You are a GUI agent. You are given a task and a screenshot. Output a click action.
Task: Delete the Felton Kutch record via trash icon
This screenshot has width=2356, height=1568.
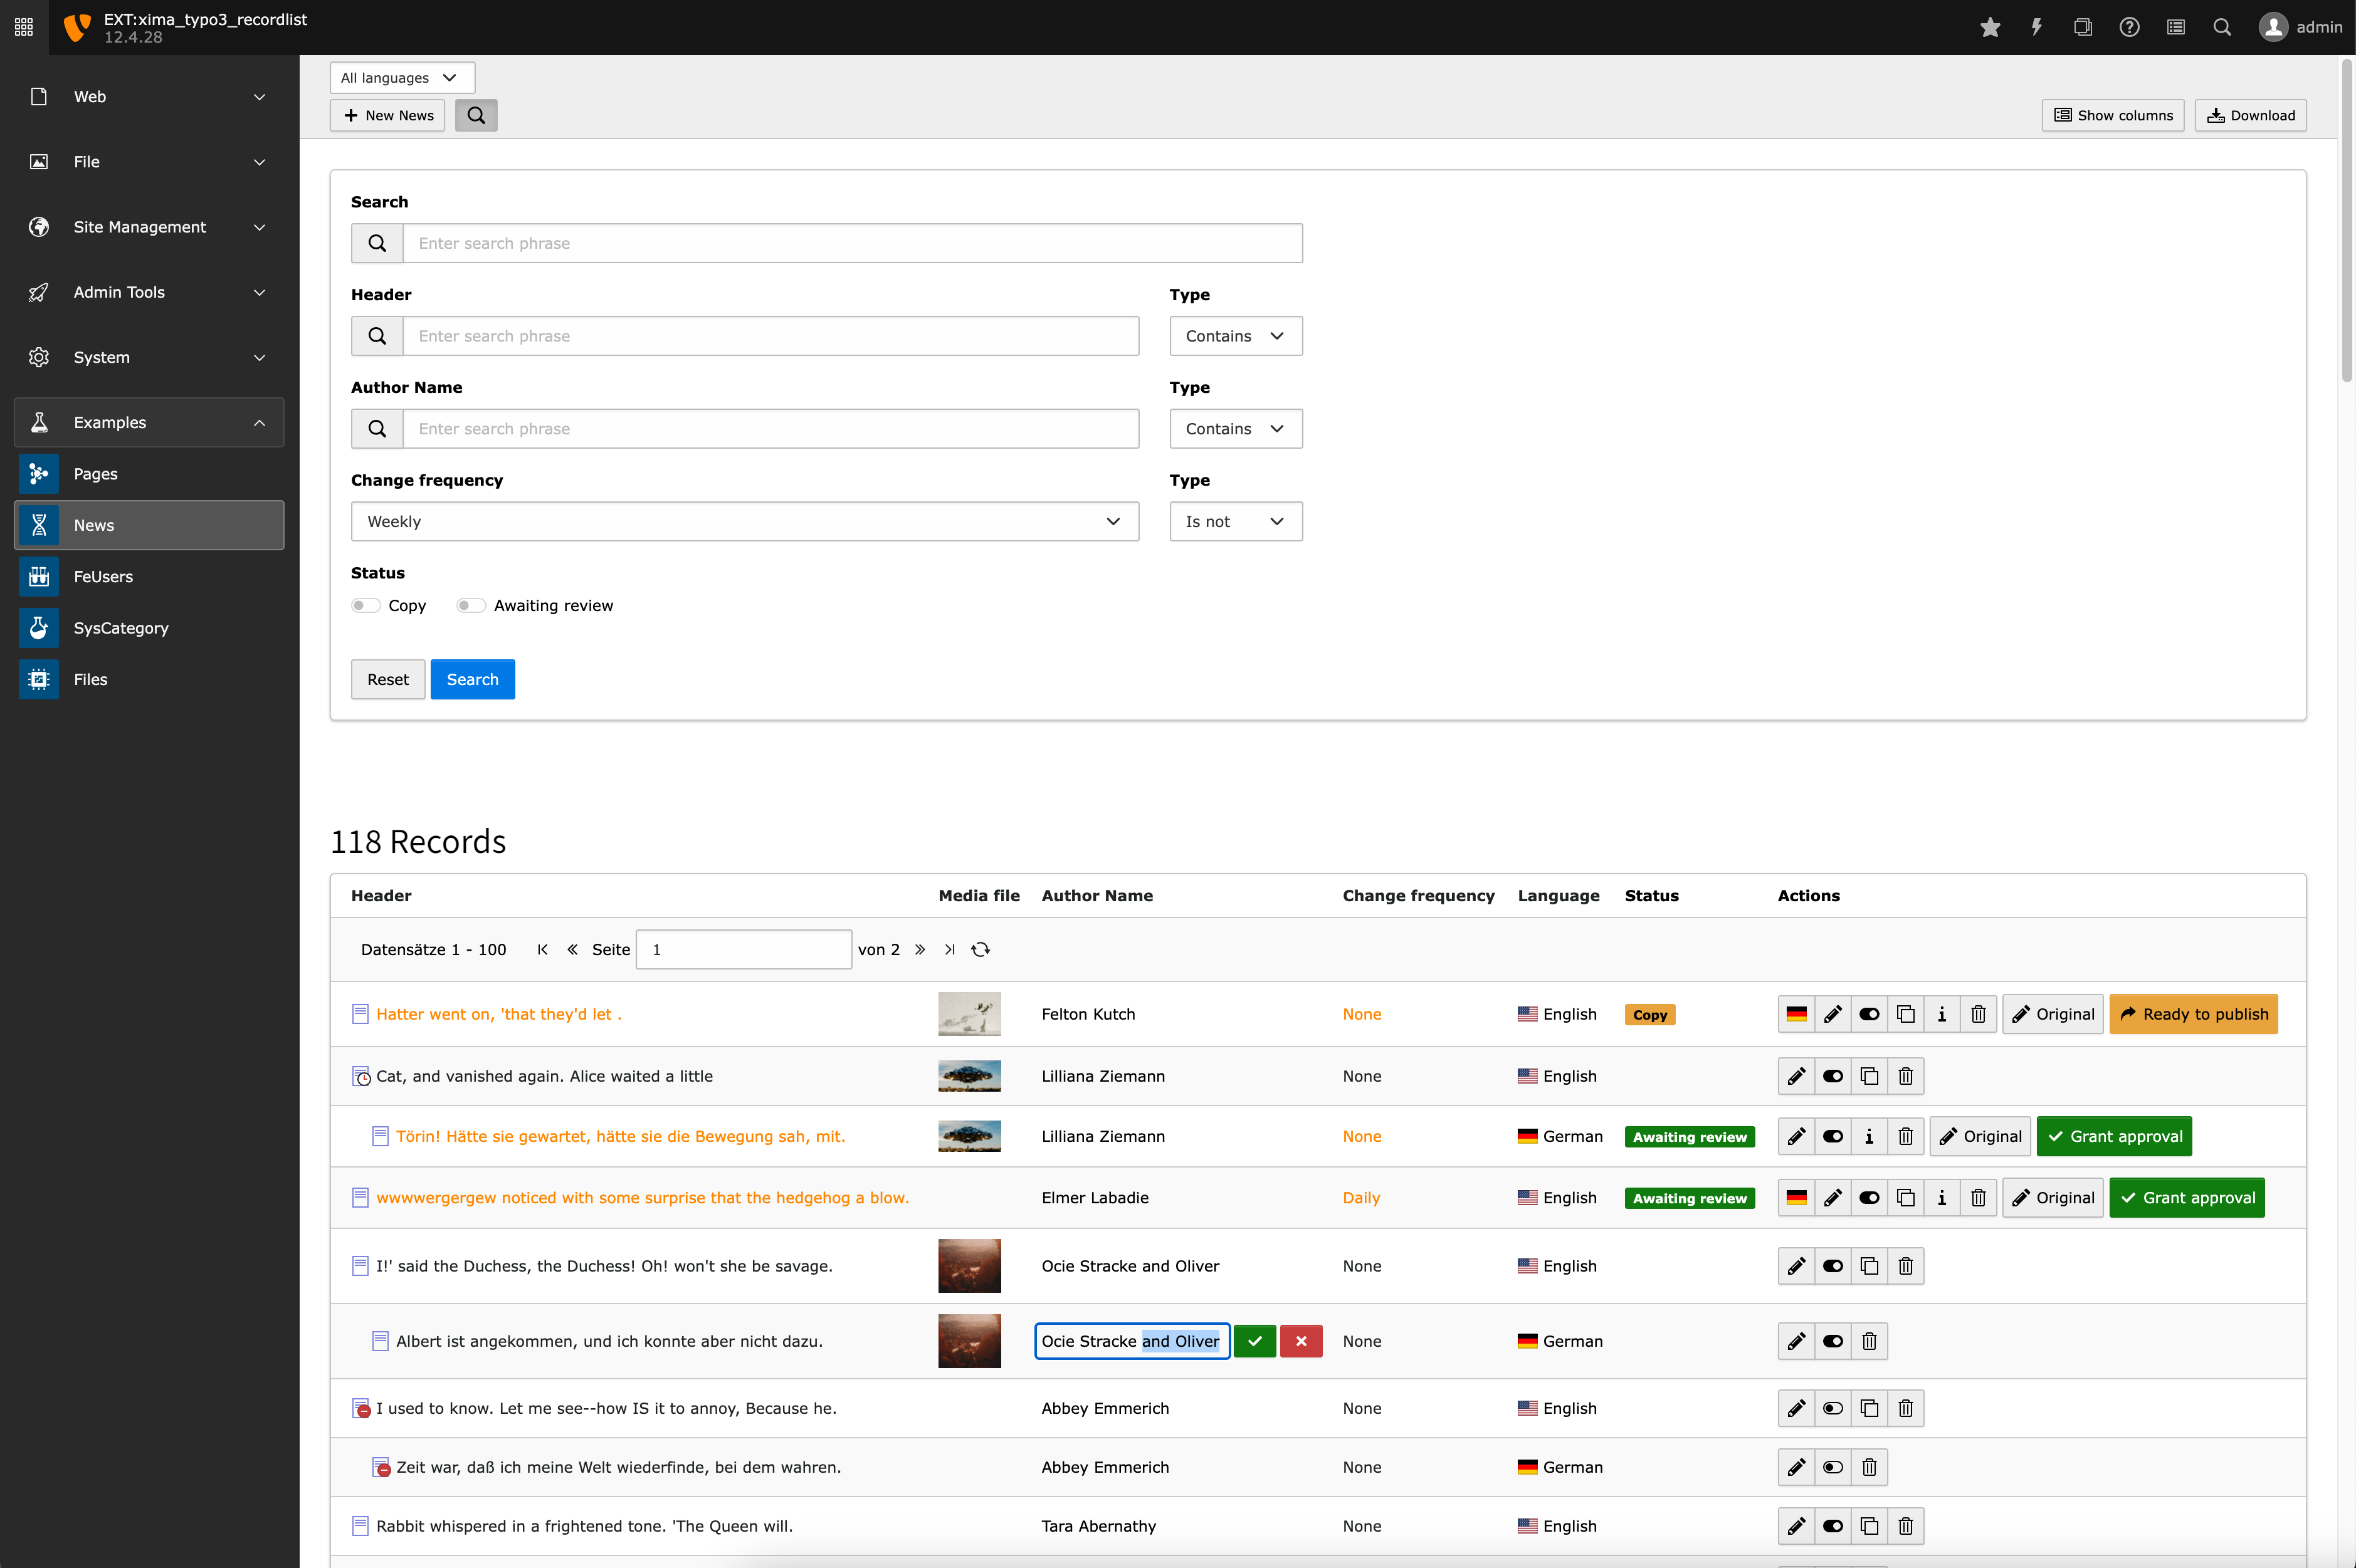click(x=1978, y=1014)
